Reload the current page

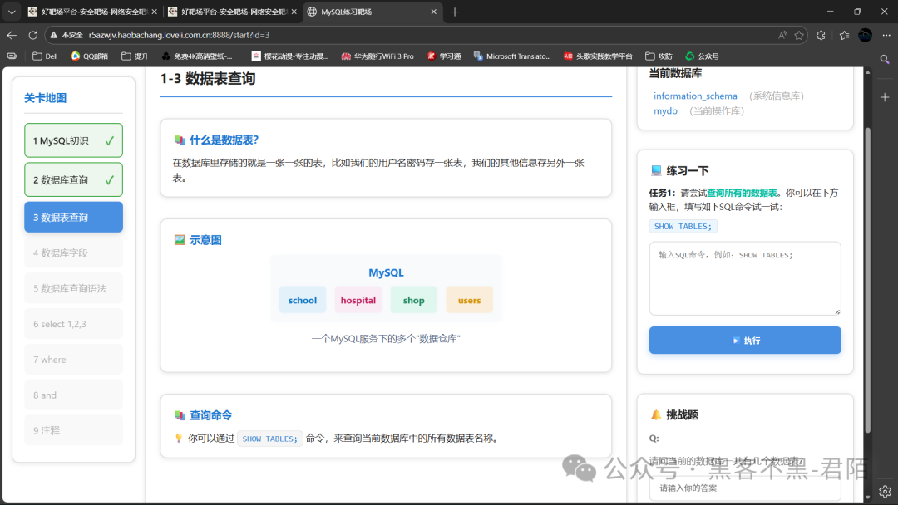[32, 34]
